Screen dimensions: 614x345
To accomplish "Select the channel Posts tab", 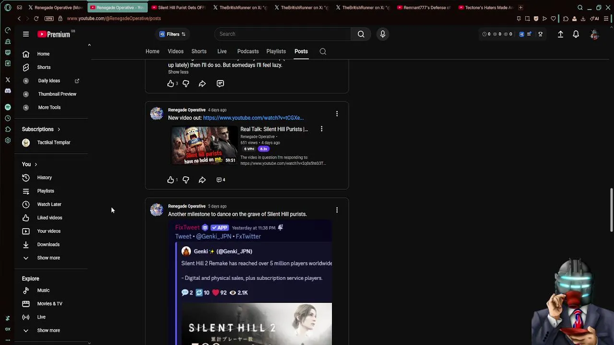I will (x=301, y=51).
